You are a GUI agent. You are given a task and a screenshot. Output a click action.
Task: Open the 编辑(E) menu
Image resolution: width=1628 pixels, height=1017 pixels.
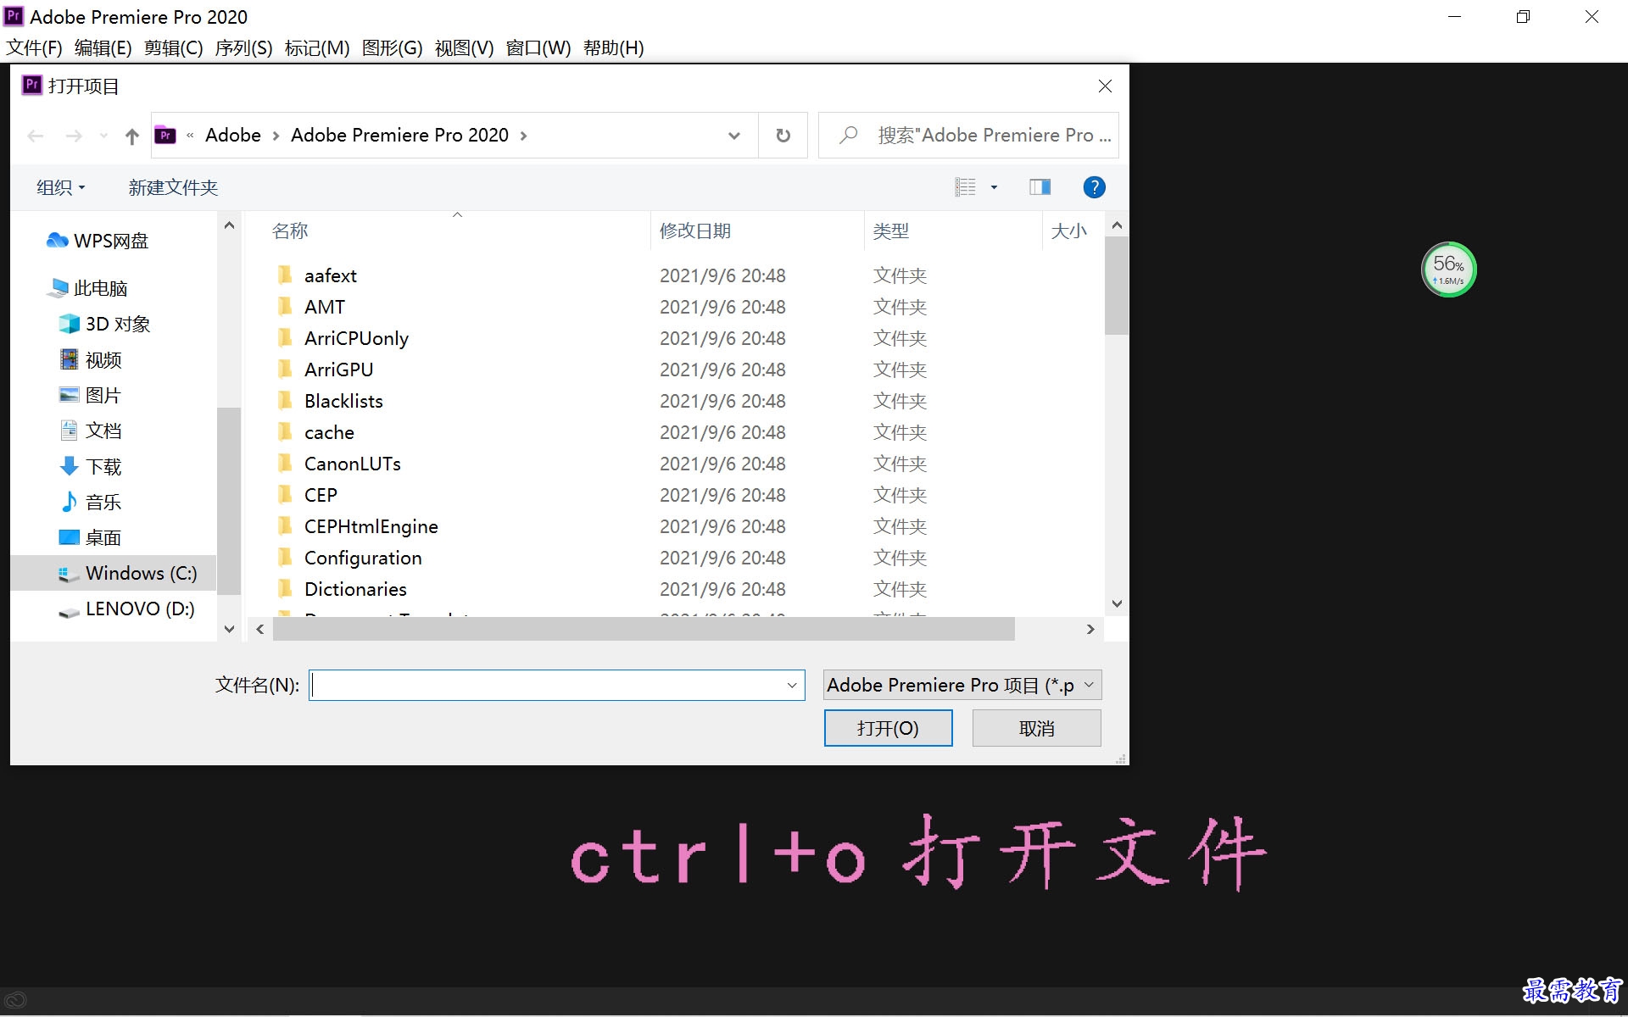click(103, 47)
